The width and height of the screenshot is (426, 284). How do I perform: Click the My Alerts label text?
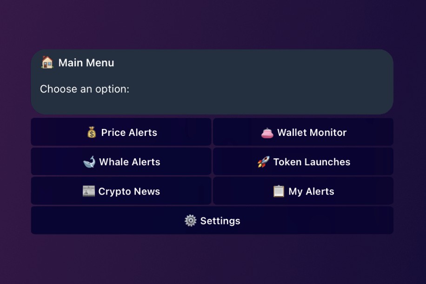311,191
